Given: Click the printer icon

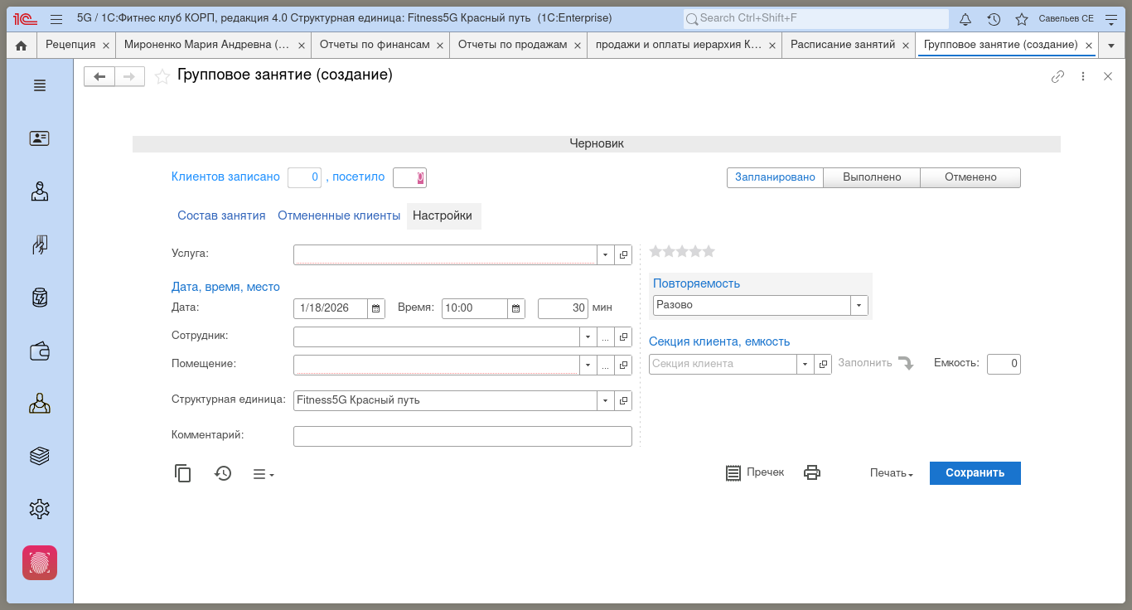Looking at the screenshot, I should (812, 472).
